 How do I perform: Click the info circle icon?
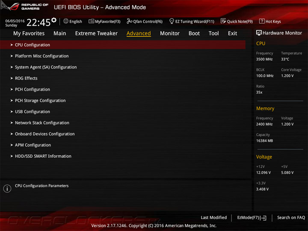point(7,188)
